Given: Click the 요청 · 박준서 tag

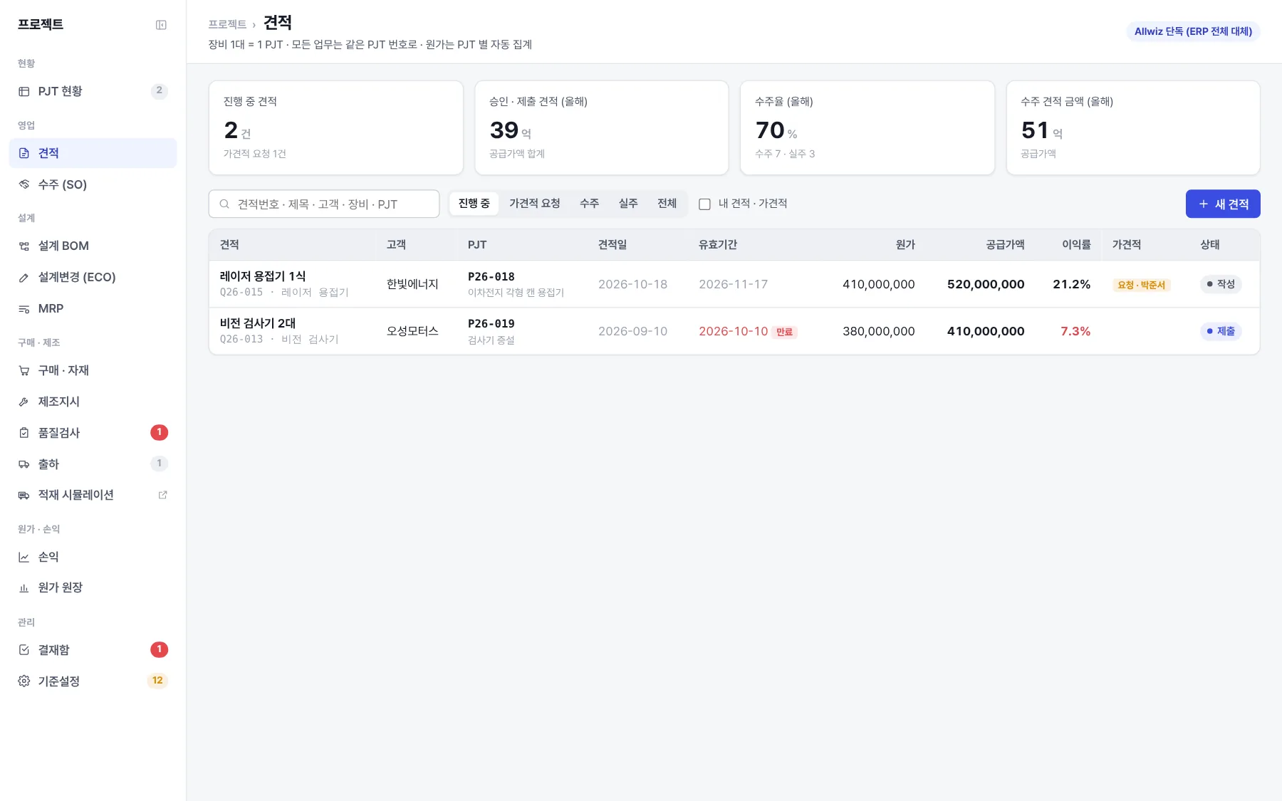Looking at the screenshot, I should point(1141,285).
